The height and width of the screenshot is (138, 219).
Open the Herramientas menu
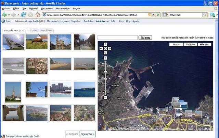63,9
